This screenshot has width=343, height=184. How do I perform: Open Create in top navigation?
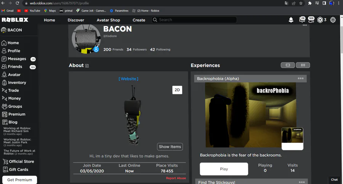[139, 20]
